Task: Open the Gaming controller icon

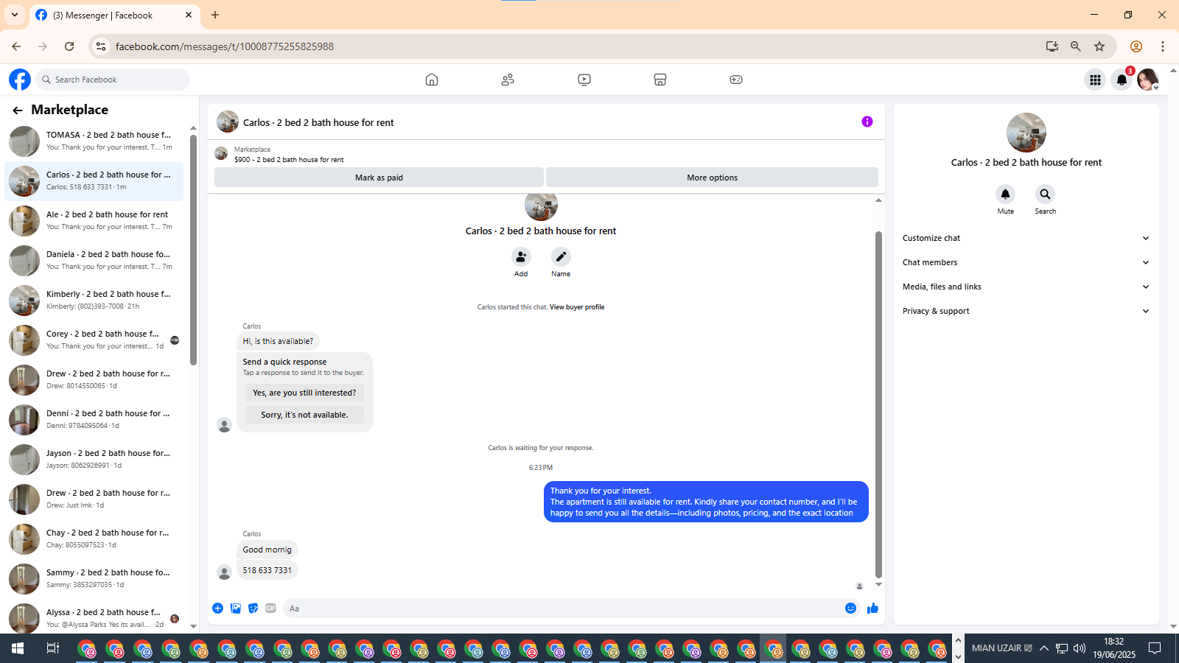Action: 736,80
